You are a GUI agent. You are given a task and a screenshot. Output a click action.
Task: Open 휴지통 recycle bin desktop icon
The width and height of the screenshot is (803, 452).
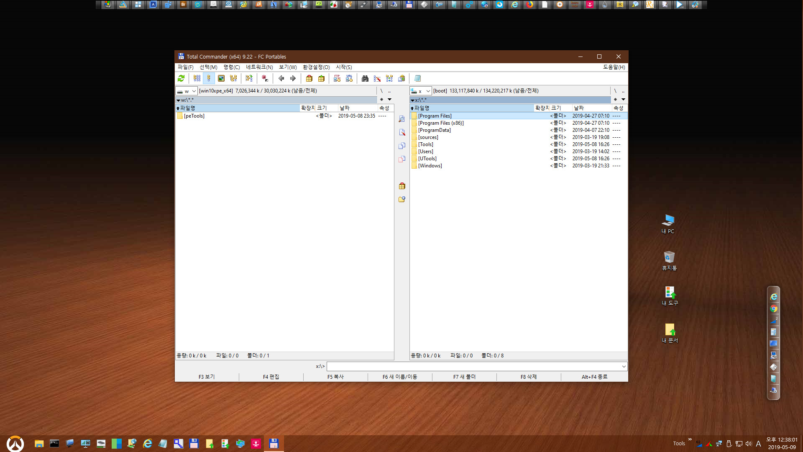(x=669, y=260)
